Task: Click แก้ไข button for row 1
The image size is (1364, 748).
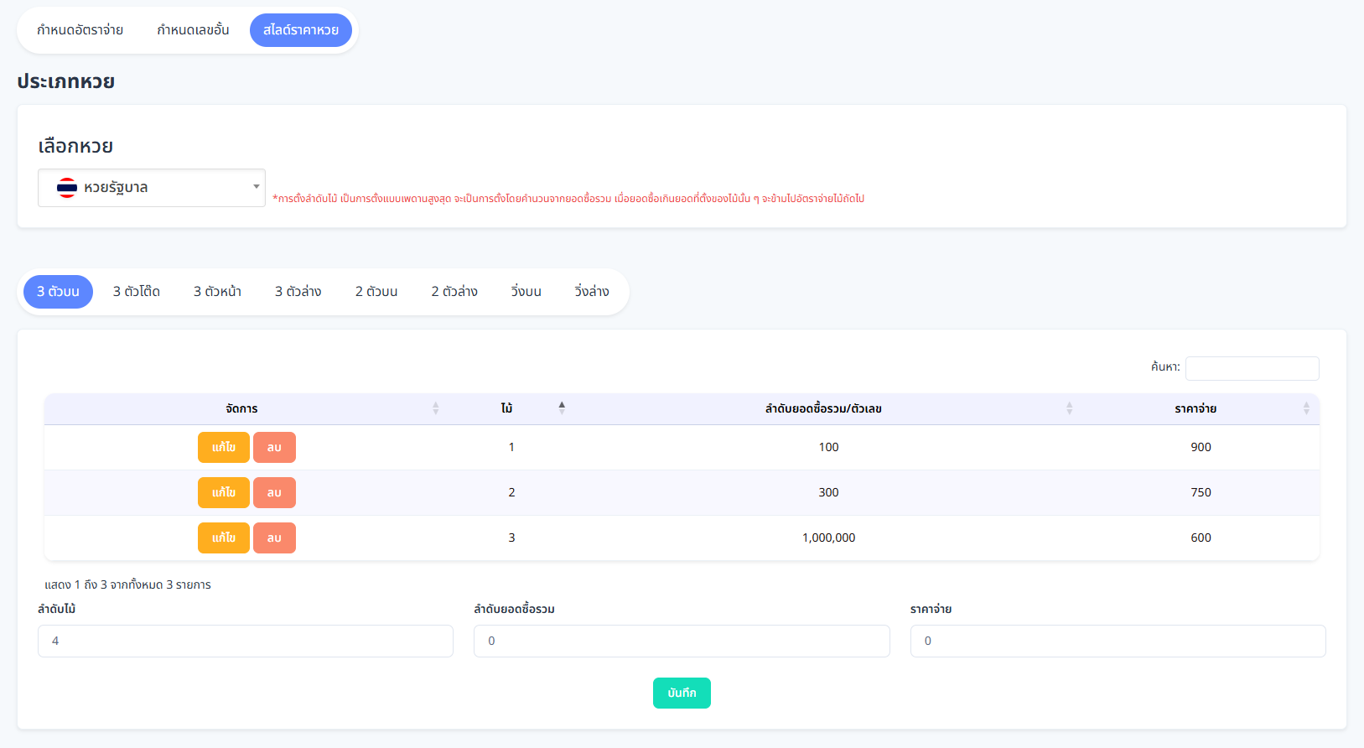Action: [223, 448]
